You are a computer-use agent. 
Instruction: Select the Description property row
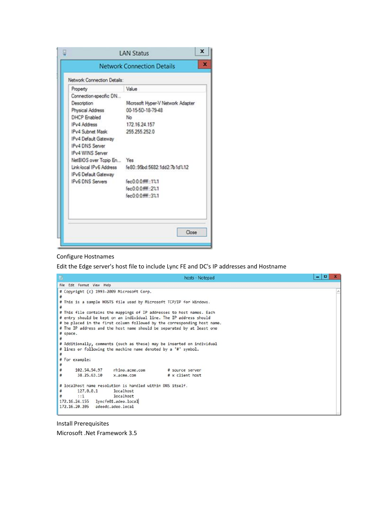[x=137, y=103]
